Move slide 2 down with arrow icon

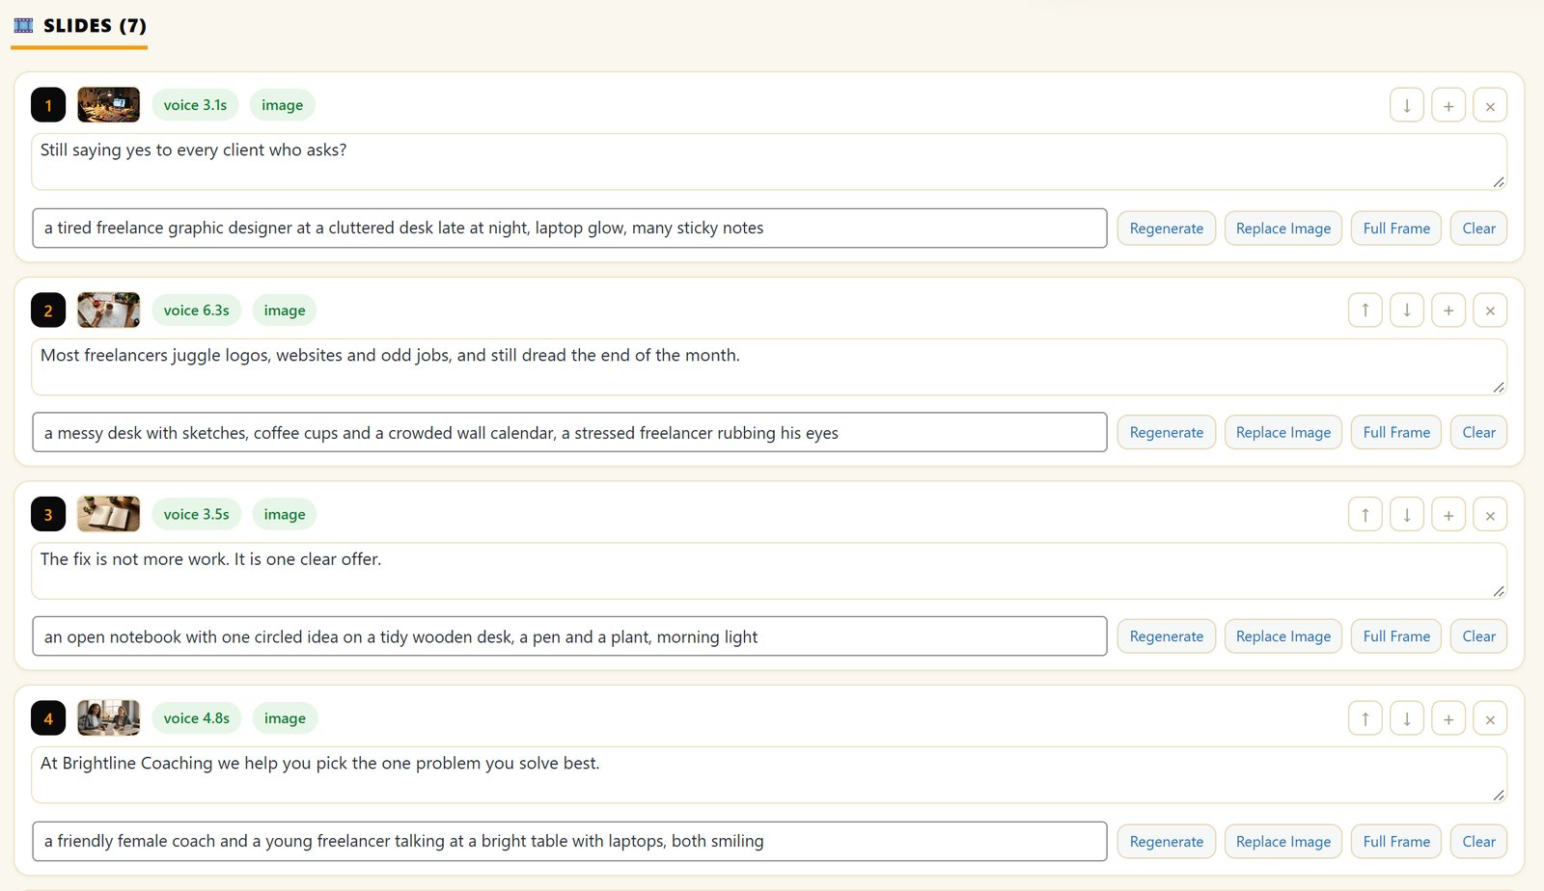[x=1407, y=310]
